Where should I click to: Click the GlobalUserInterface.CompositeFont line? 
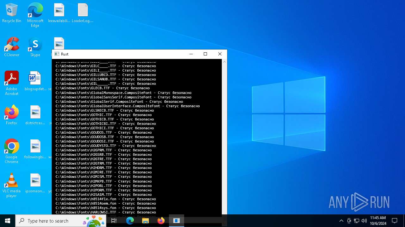pyautogui.click(x=128, y=106)
